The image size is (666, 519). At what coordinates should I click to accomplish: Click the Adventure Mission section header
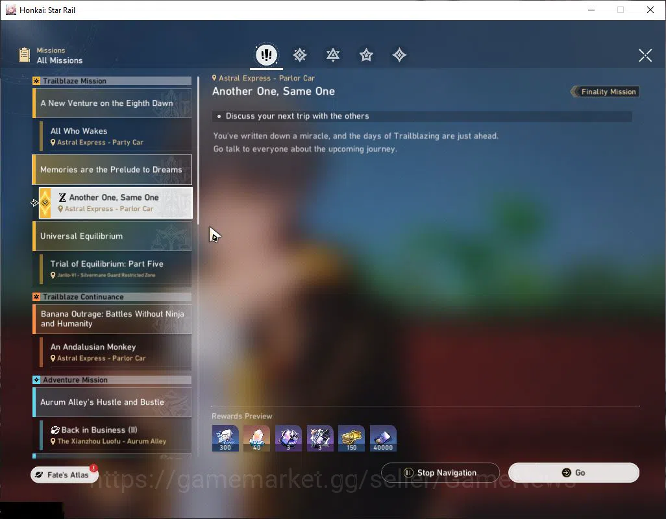112,380
